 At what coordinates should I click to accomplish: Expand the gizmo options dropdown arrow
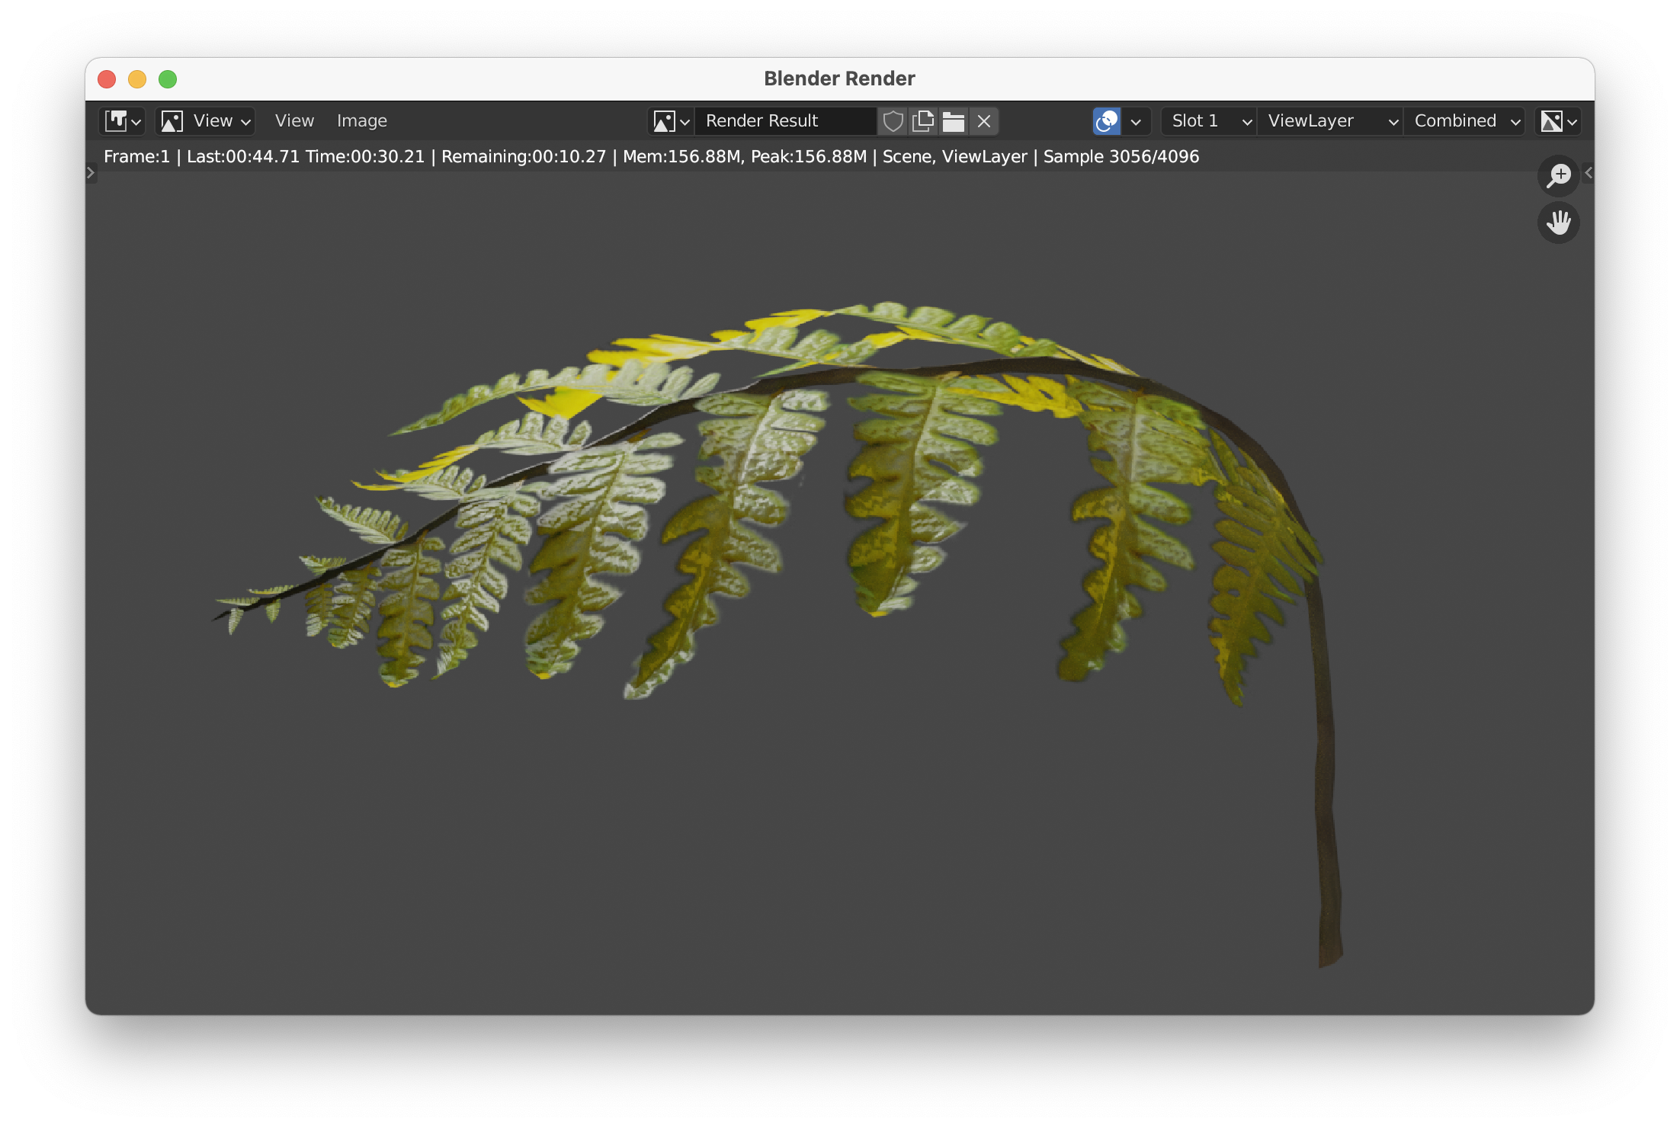point(1136,121)
